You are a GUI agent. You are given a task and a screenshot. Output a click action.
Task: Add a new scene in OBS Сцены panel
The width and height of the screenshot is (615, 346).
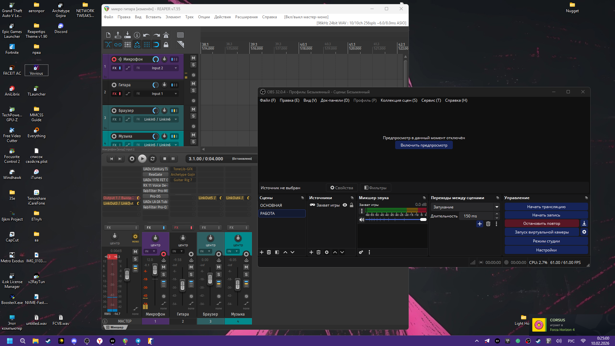point(262,252)
